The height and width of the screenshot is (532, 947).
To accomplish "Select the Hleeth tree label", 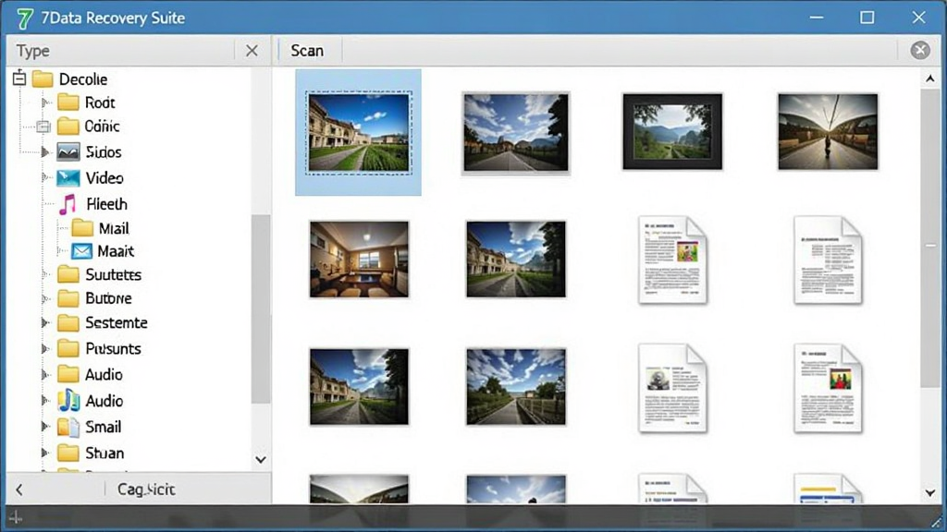I will point(106,204).
